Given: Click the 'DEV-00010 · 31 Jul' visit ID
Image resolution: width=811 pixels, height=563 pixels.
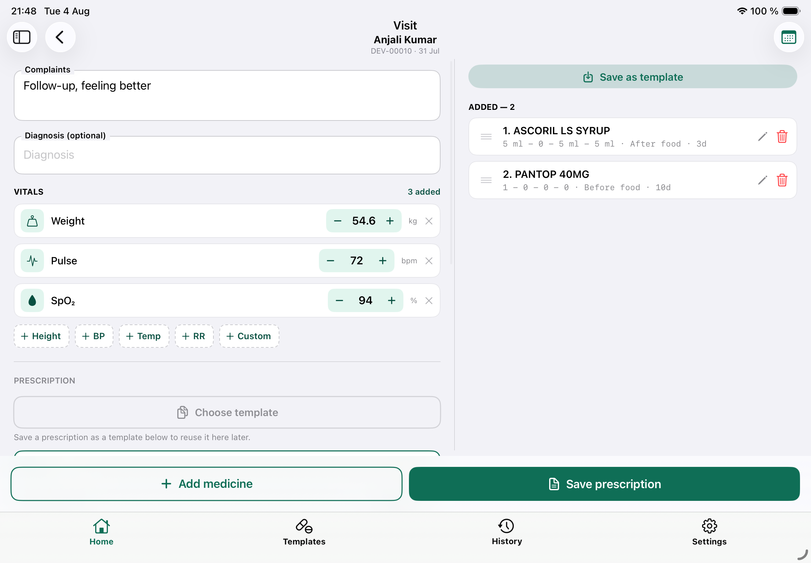Looking at the screenshot, I should coord(405,51).
